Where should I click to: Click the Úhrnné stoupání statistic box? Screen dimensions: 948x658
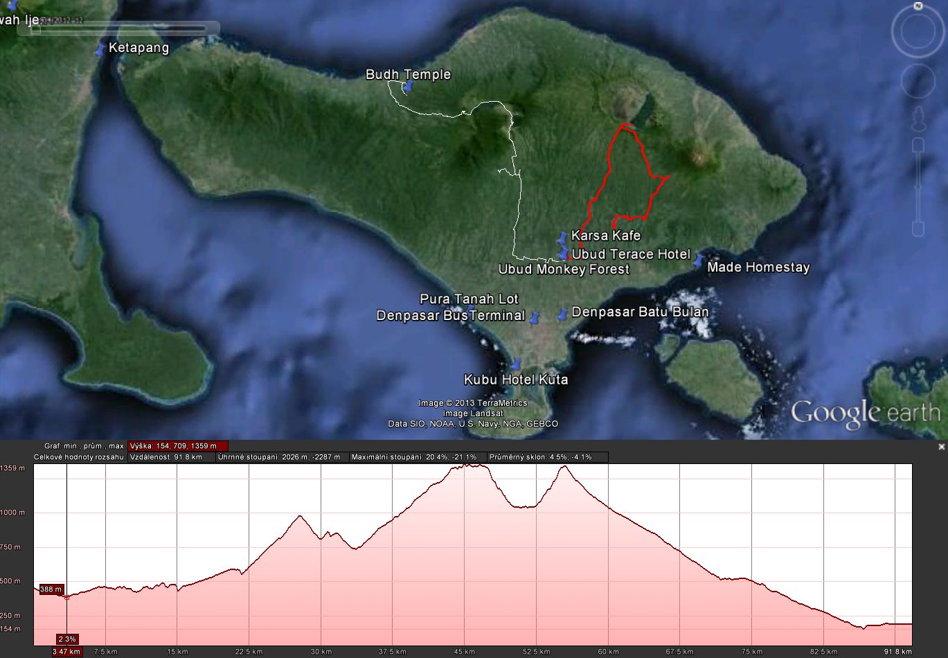282,457
